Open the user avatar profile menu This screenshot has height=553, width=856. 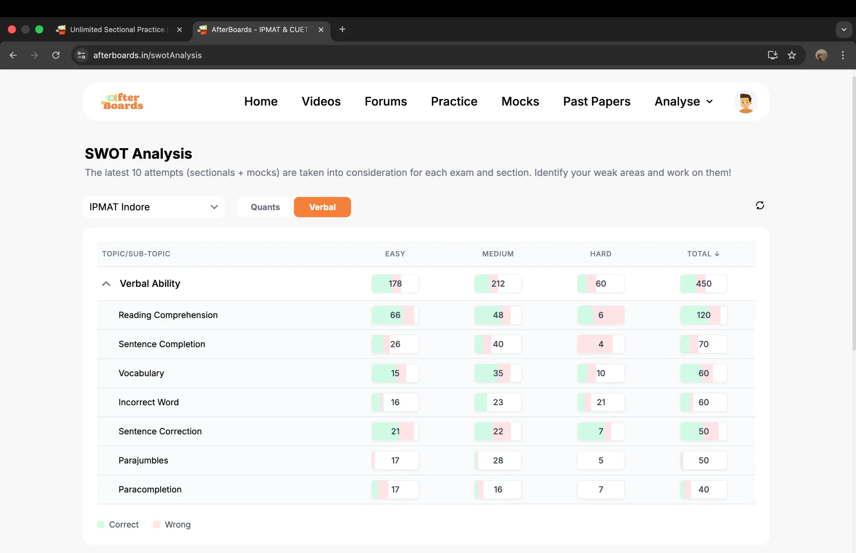point(745,102)
